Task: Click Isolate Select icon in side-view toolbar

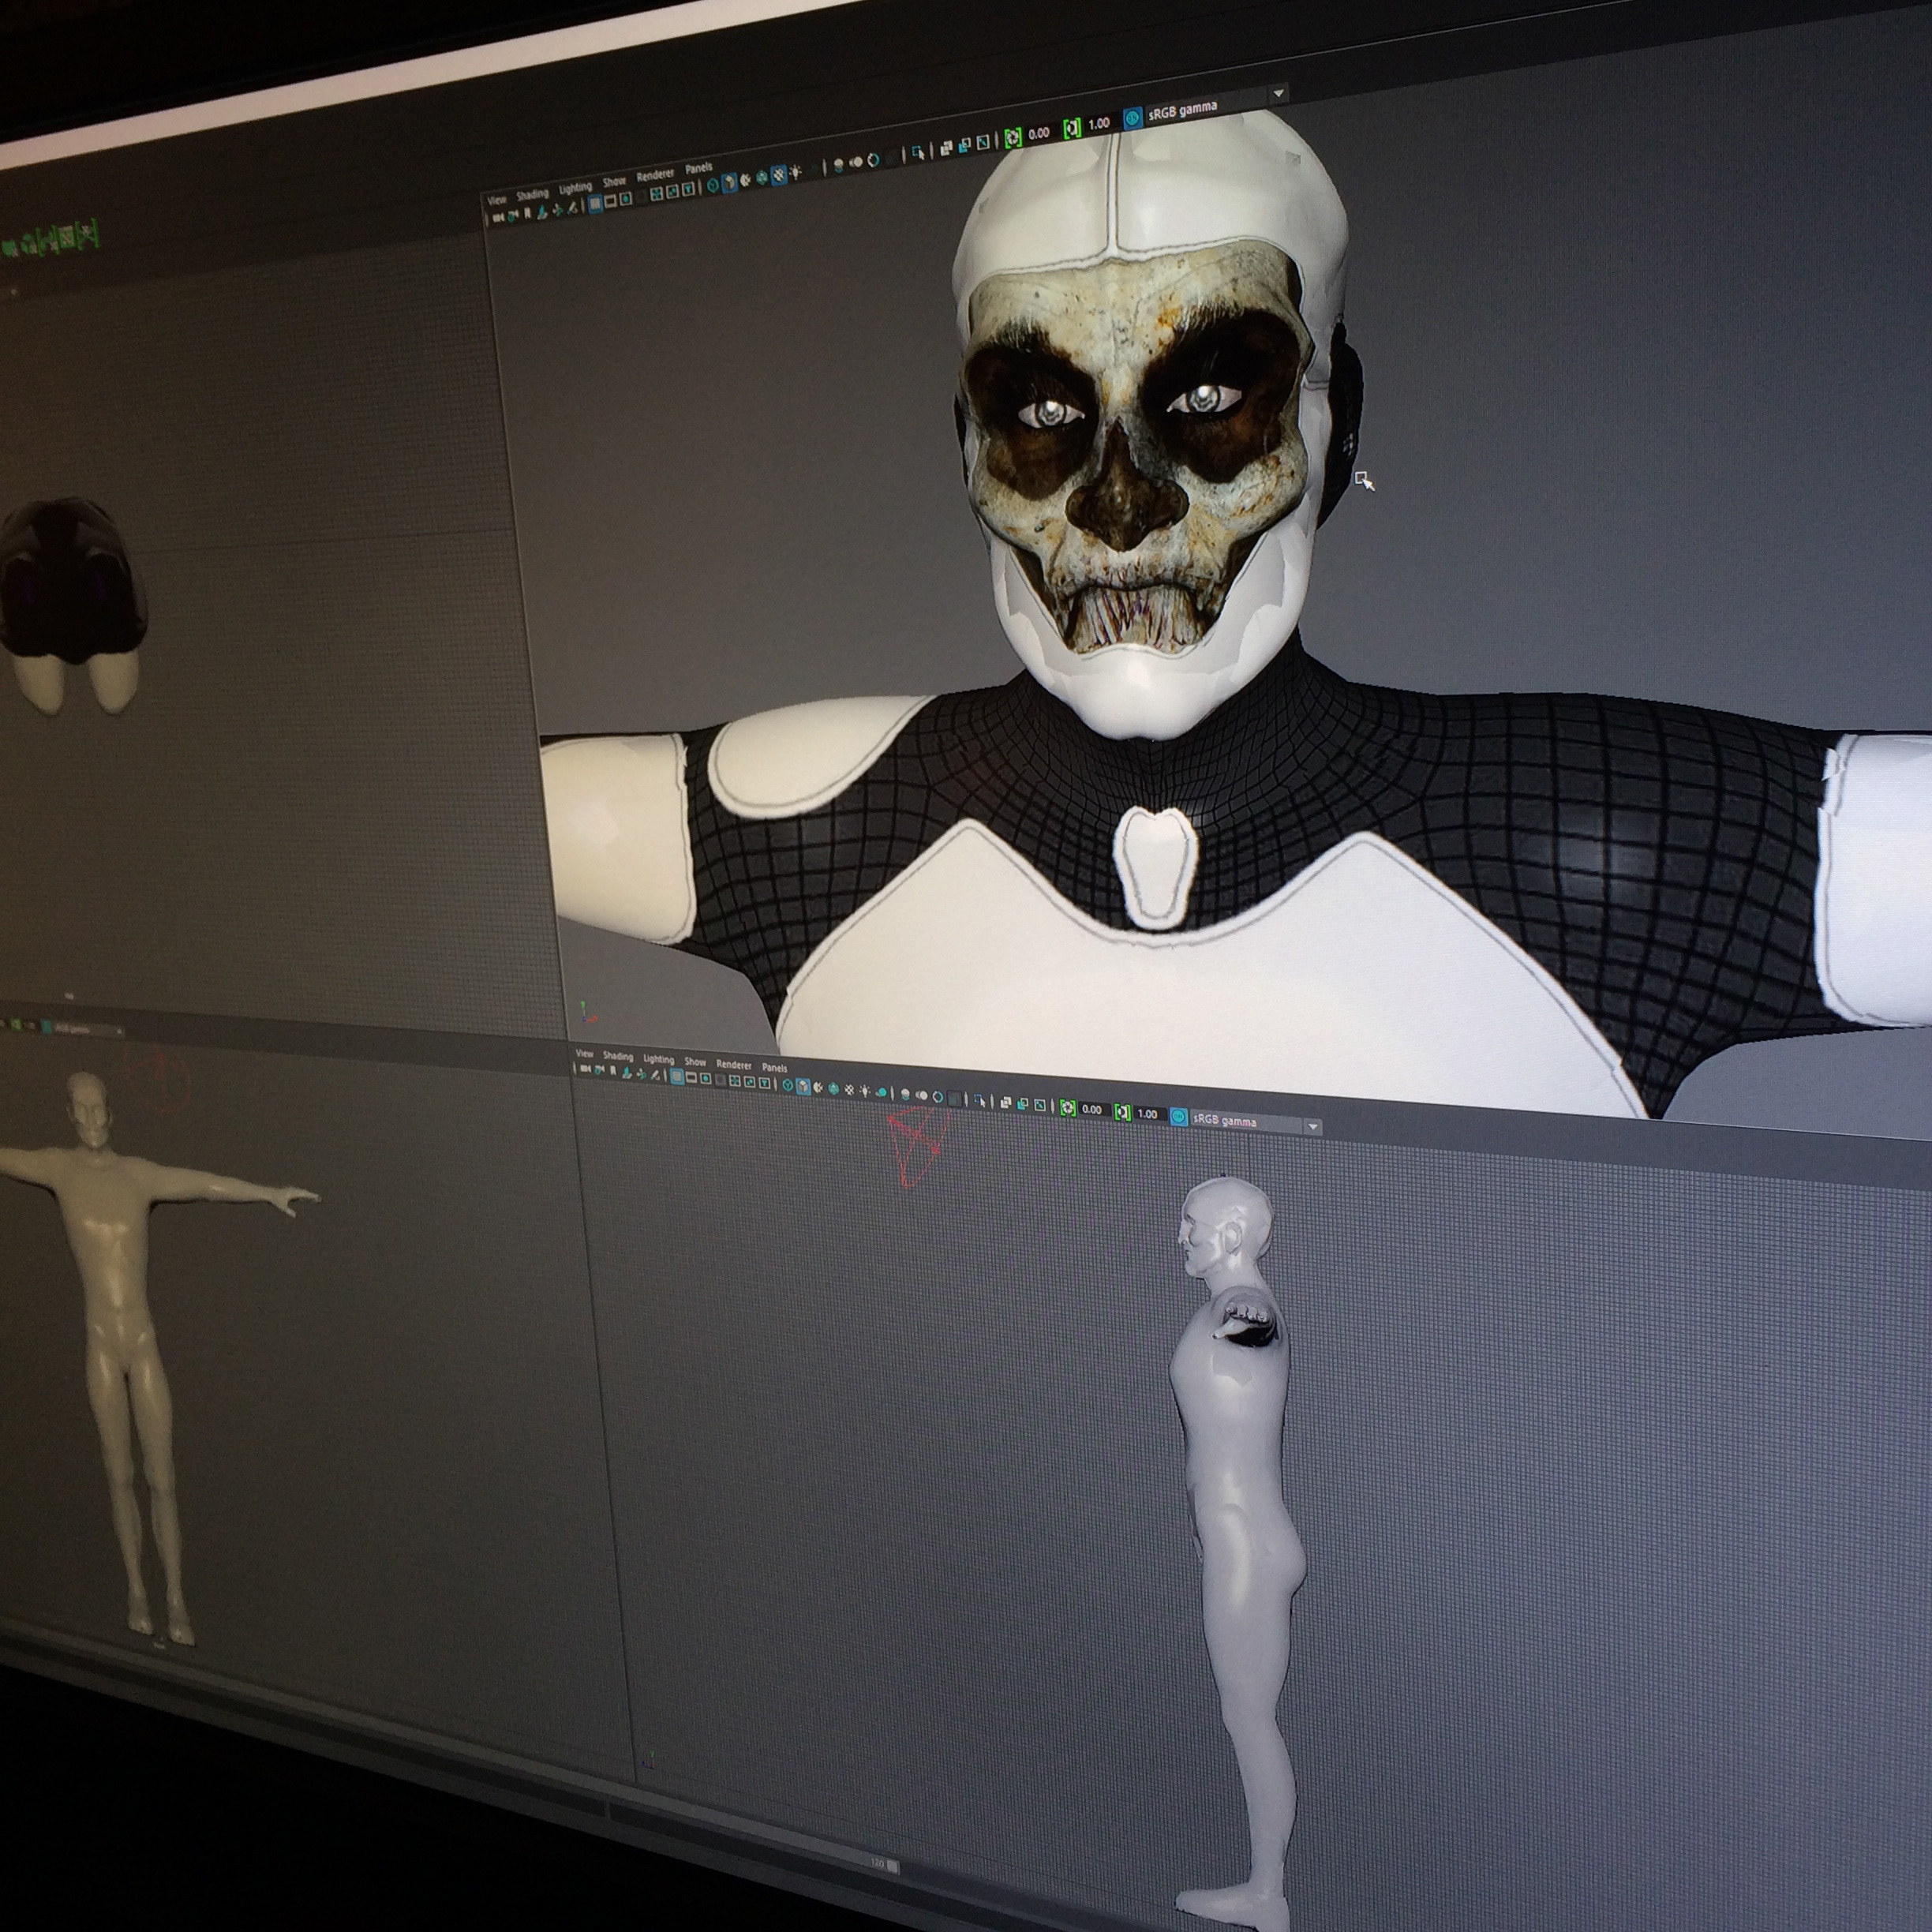Action: click(980, 1101)
